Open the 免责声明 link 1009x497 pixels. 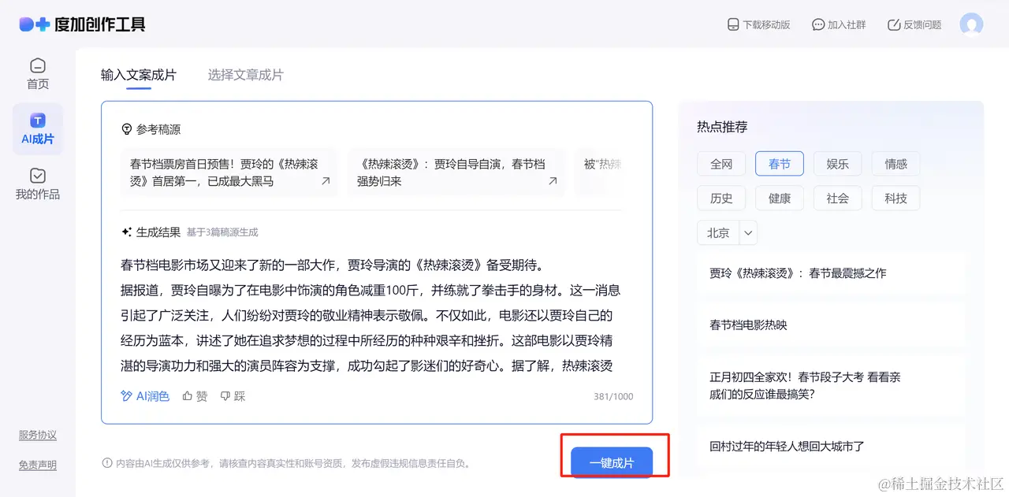click(x=38, y=465)
